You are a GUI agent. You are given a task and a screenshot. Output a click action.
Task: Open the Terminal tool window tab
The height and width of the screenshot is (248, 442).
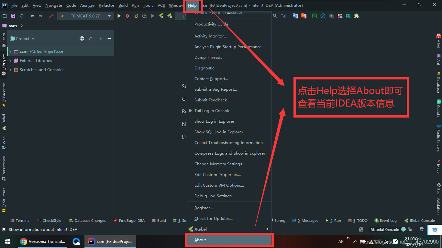pyautogui.click(x=20, y=221)
